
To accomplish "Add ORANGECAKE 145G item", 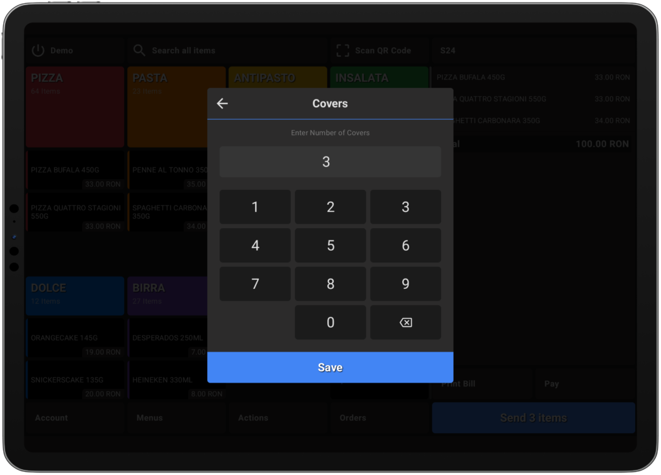I will 75,338.
